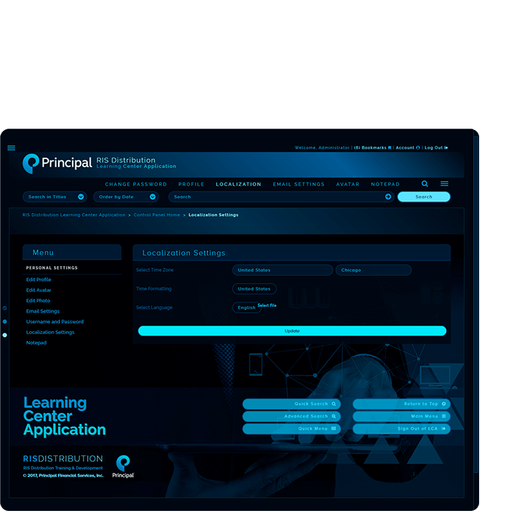Open the hamburger menu at the top-left corner
This screenshot has width=531, height=531.
pyautogui.click(x=11, y=148)
